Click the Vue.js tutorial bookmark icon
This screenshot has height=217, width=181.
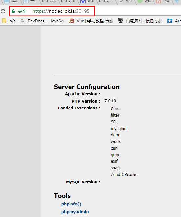[71, 21]
